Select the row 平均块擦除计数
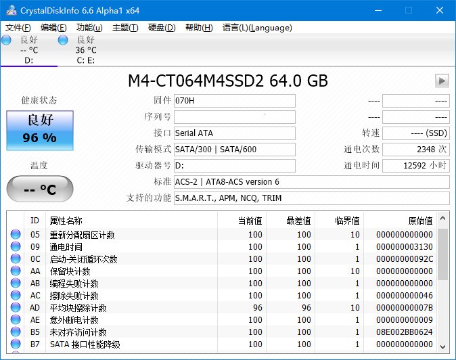This screenshot has height=360, width=456. pyautogui.click(x=222, y=308)
